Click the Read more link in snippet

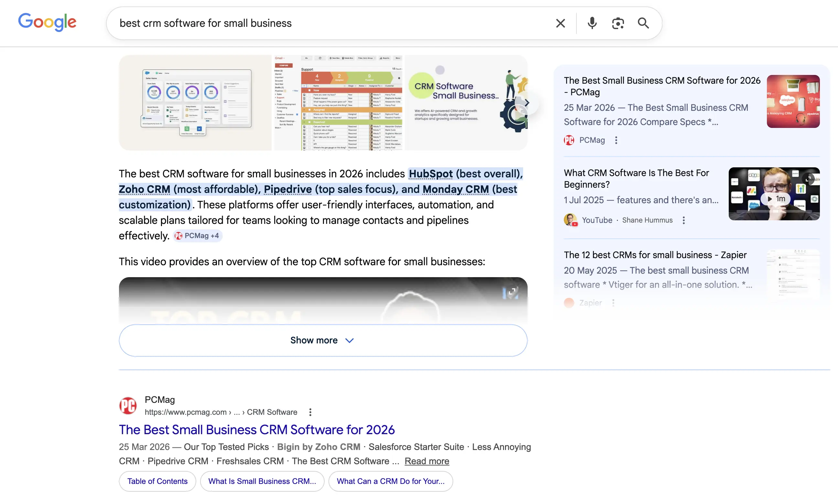(427, 461)
